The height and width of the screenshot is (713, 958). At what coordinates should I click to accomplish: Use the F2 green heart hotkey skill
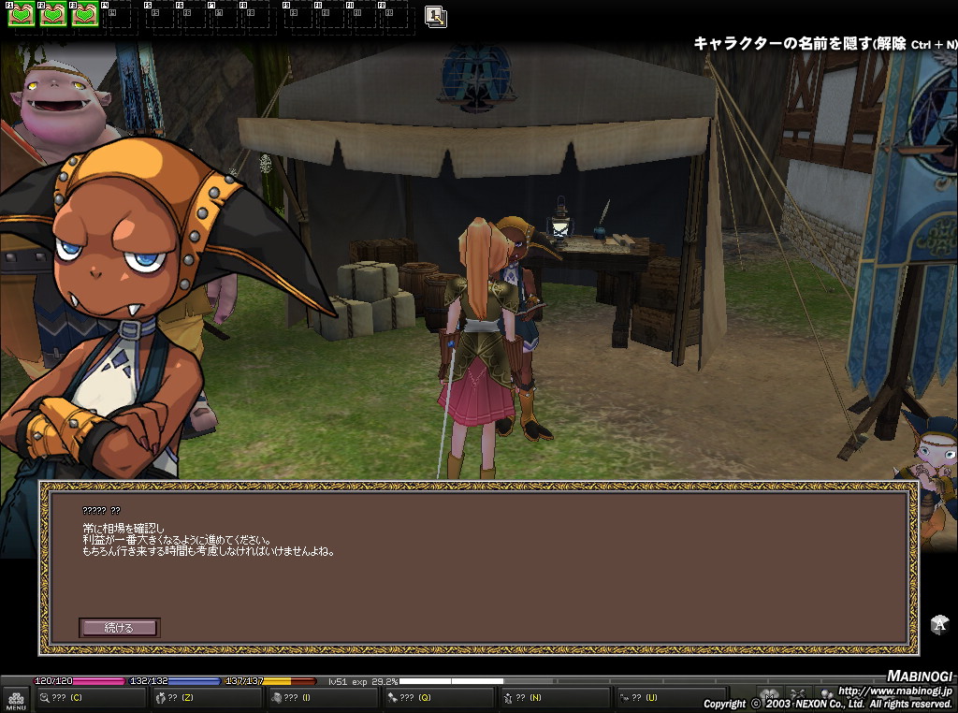tap(53, 15)
